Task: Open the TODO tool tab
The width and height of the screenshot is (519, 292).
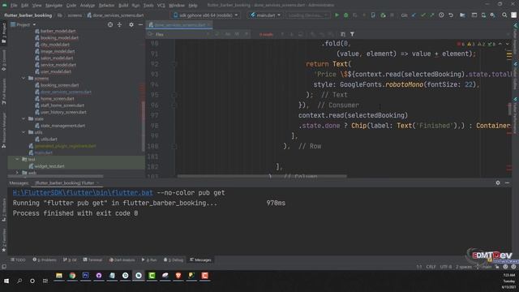Action: (x=18, y=260)
